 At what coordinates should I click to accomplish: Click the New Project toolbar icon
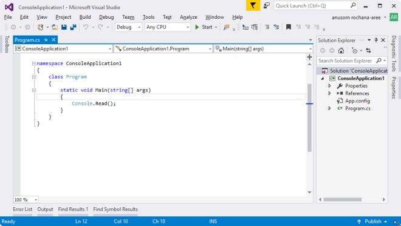(41, 27)
